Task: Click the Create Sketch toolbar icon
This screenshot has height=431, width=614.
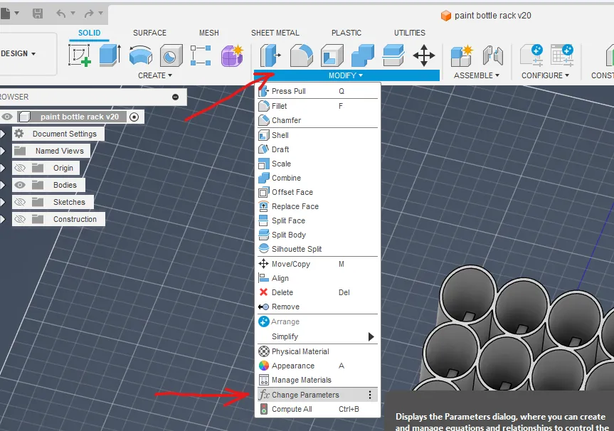Action: tap(80, 55)
